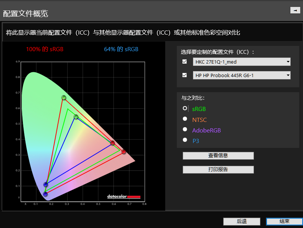This screenshot has height=228, width=303.
Task: Click the inner red vertex marker on blue triangle
Action: click(113, 143)
